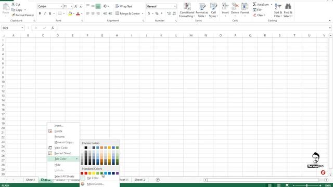Open the text Orientation icon
The height and width of the screenshot is (187, 333).
[105, 6]
